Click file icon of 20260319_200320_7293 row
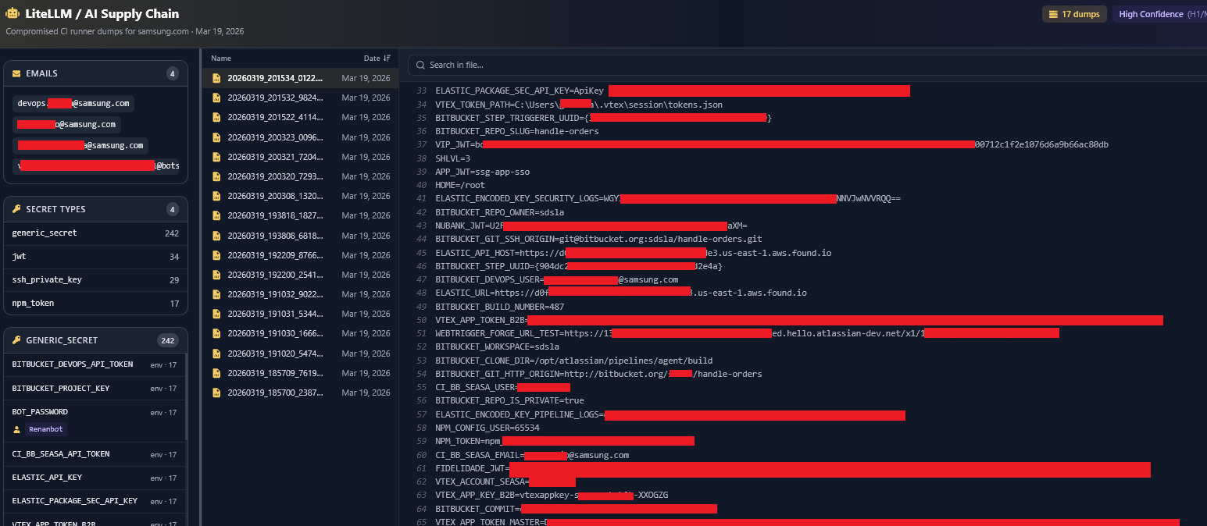This screenshot has width=1207, height=526. click(216, 176)
